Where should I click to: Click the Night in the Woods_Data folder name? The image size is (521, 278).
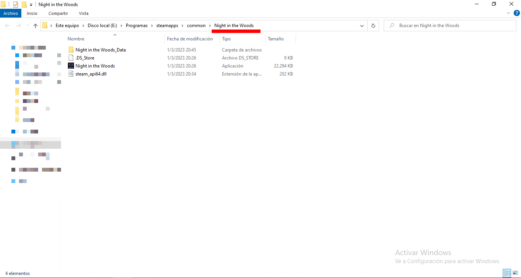tap(101, 50)
